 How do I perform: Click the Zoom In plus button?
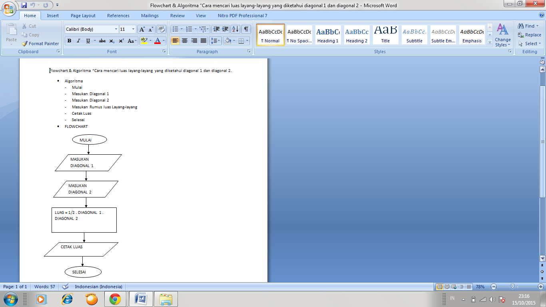point(541,287)
